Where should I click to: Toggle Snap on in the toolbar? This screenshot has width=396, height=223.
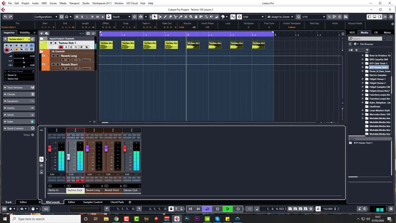click(239, 17)
